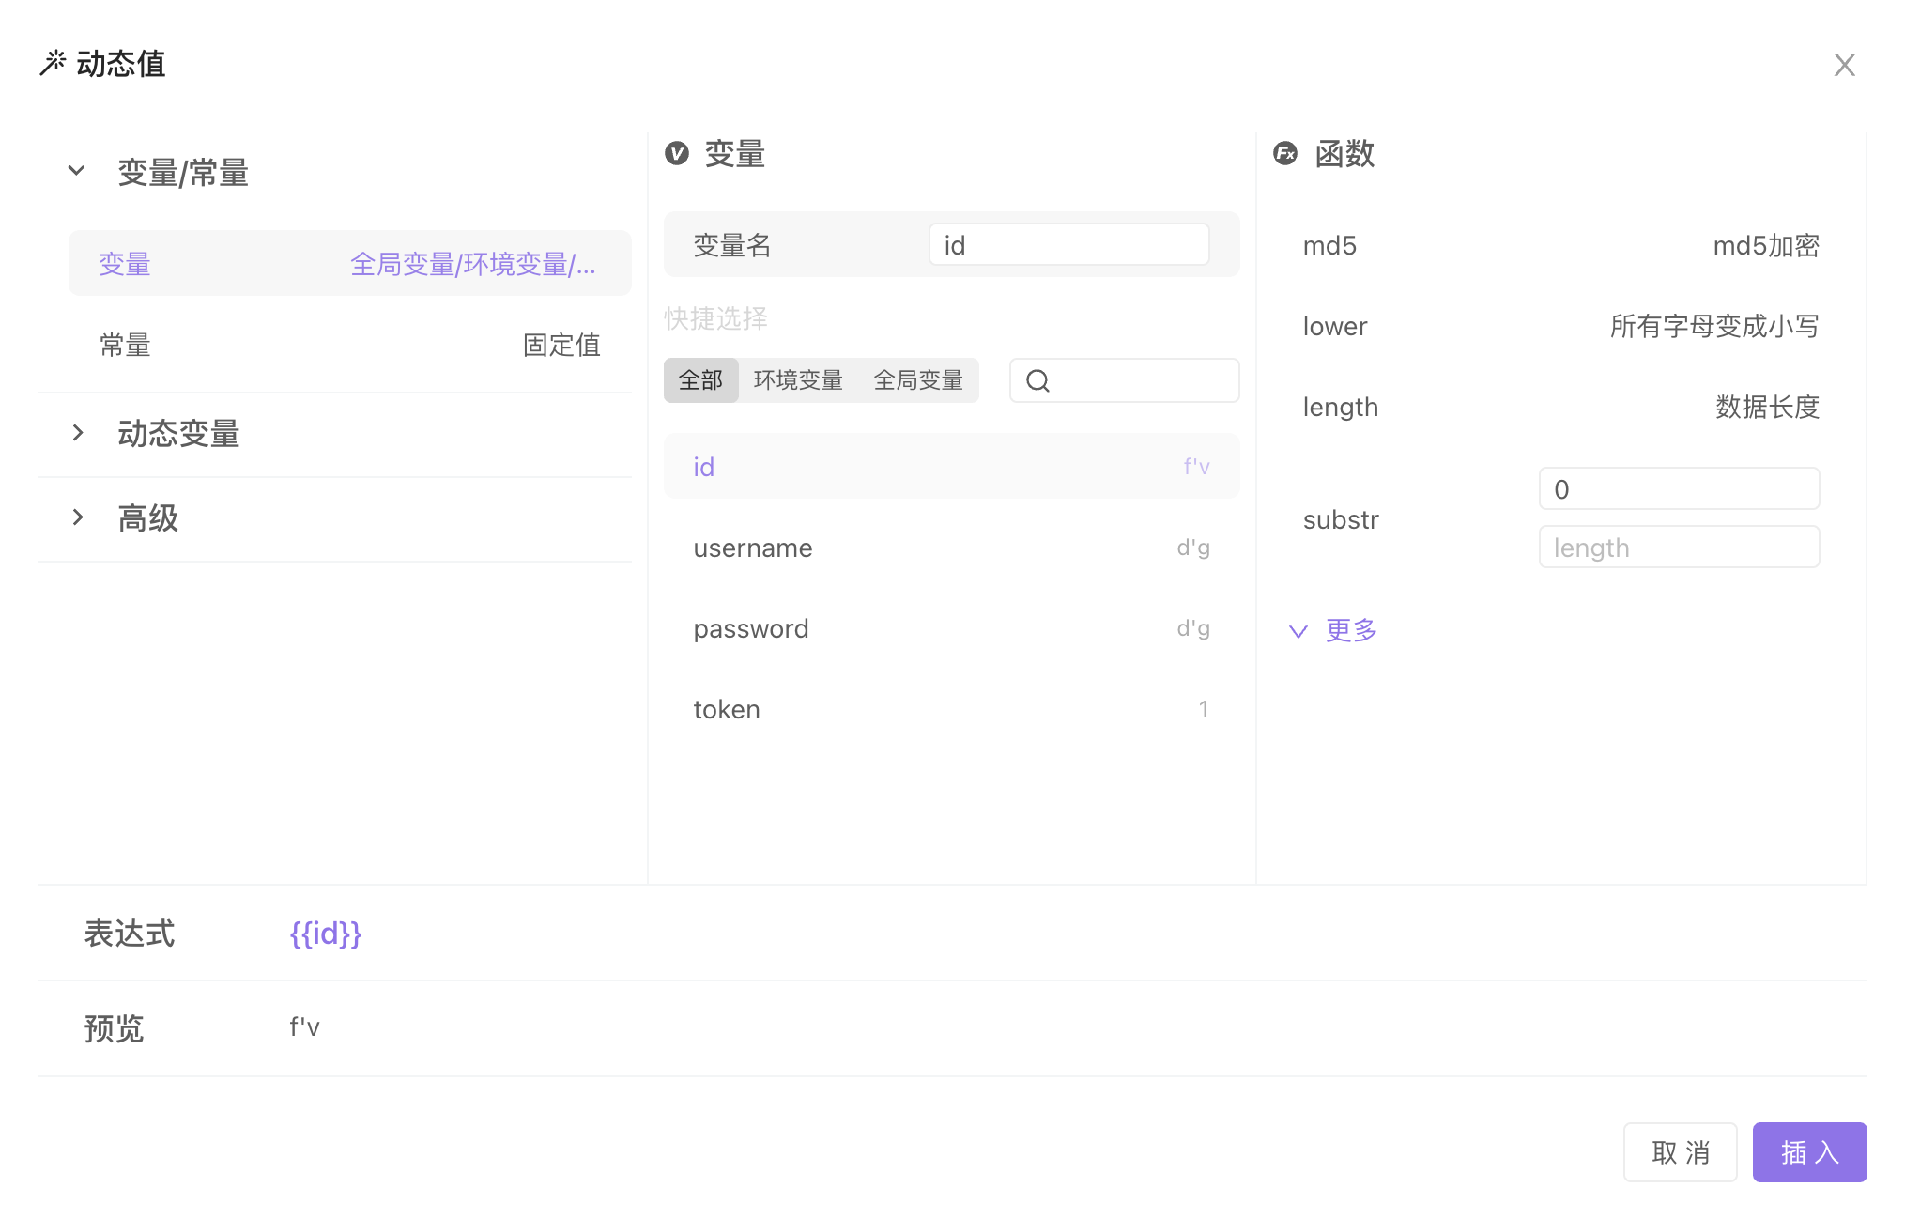Viewport: 1905px width, 1219px height.
Task: Switch to 全局变量 filter tab
Action: (x=918, y=380)
